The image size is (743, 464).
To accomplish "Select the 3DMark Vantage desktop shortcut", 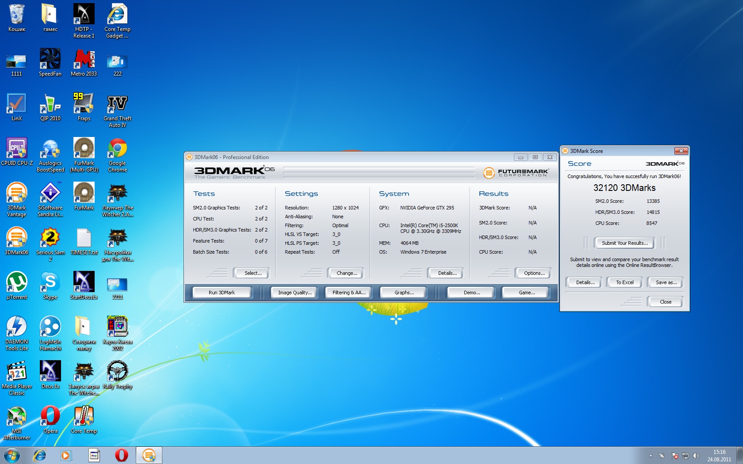I will [17, 199].
